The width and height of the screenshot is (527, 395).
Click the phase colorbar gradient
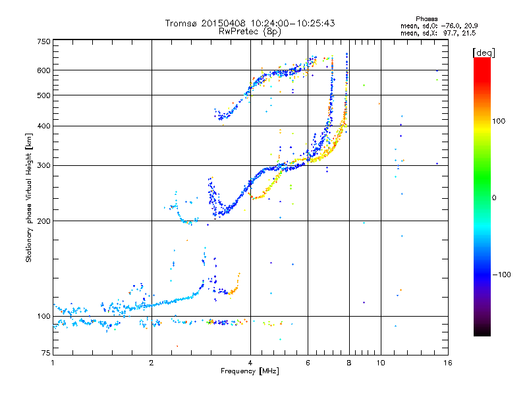[x=482, y=196]
